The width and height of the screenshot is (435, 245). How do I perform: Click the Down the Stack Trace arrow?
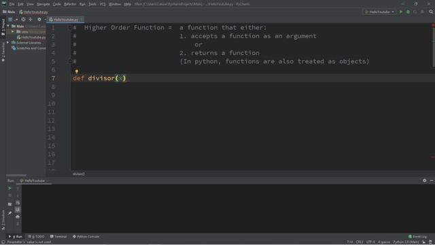point(18,195)
